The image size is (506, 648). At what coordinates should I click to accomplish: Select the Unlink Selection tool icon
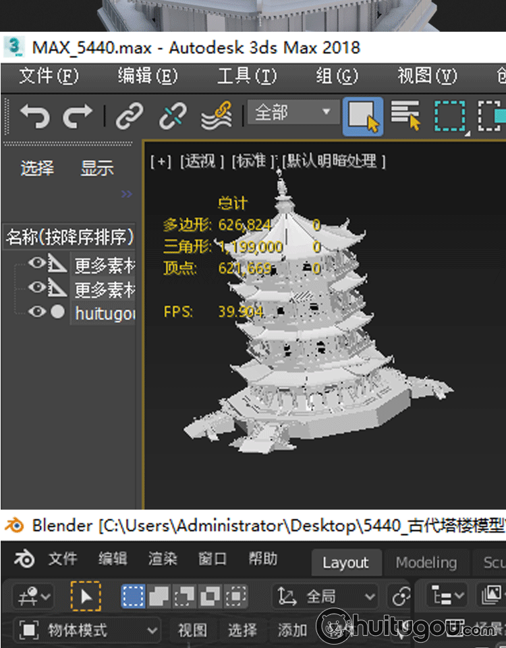(173, 116)
